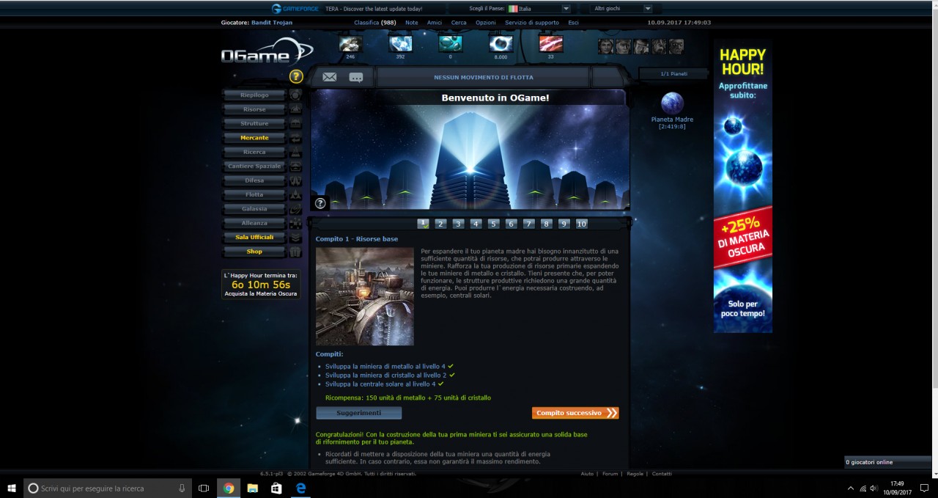Screen dimensions: 938x498
Task: Click the icon beside the Mercante menu
Action: click(295, 138)
